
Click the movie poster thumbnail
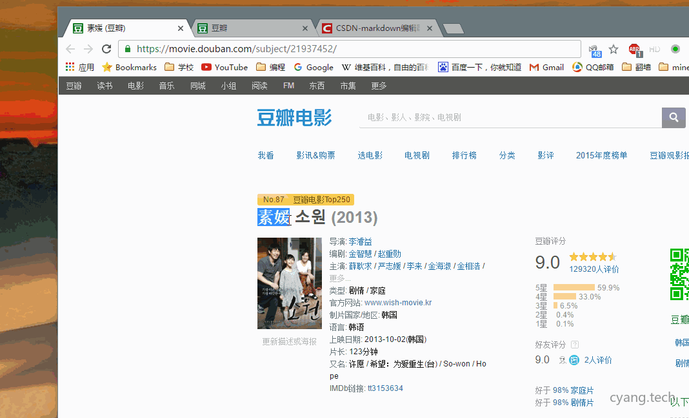[x=289, y=283]
